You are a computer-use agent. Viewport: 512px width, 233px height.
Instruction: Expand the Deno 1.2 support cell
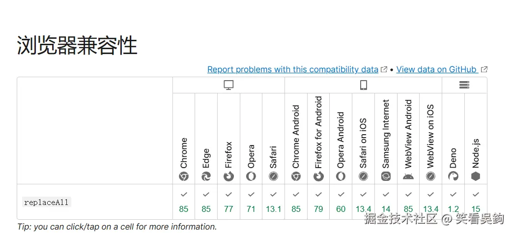(x=453, y=202)
